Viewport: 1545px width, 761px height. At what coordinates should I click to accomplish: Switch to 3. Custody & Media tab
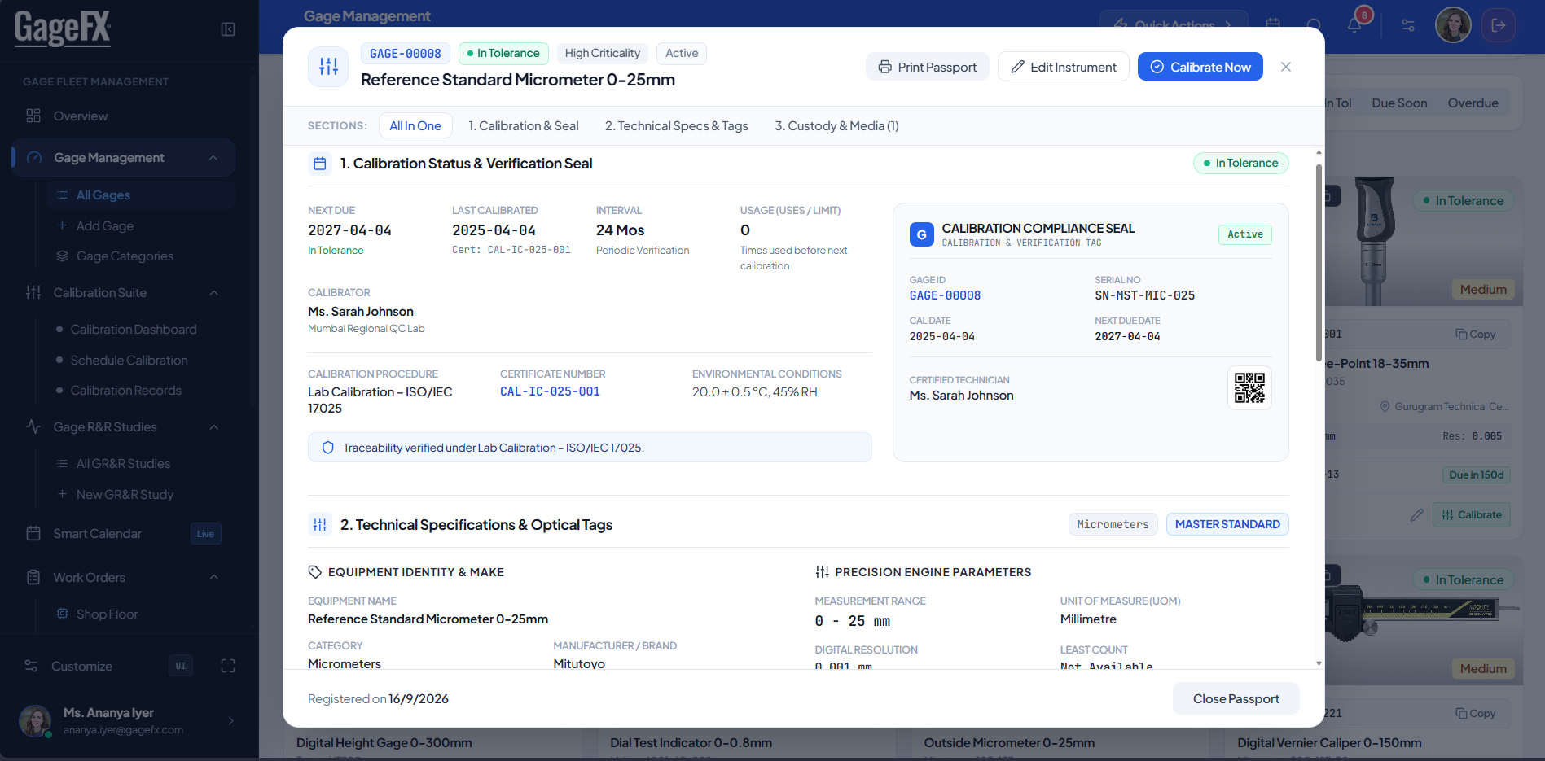[836, 125]
